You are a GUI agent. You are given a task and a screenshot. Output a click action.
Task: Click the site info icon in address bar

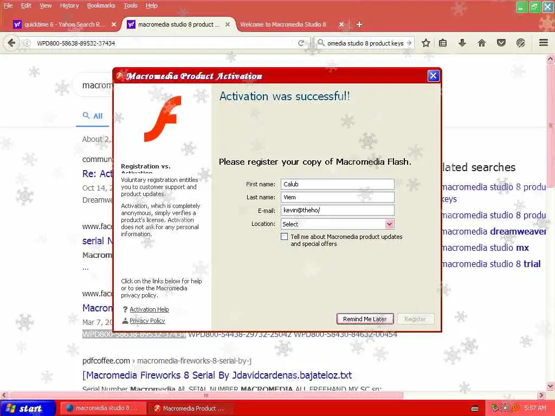pyautogui.click(x=27, y=43)
